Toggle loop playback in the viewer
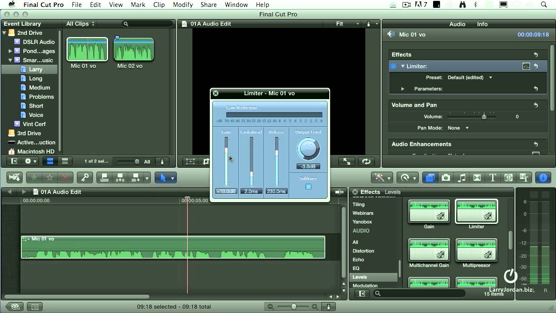Image resolution: width=556 pixels, height=313 pixels. (367, 161)
